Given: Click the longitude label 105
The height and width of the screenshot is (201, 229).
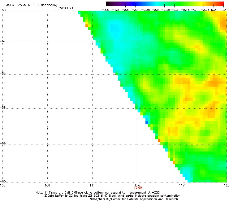Looking at the screenshot, I should 2,185.
